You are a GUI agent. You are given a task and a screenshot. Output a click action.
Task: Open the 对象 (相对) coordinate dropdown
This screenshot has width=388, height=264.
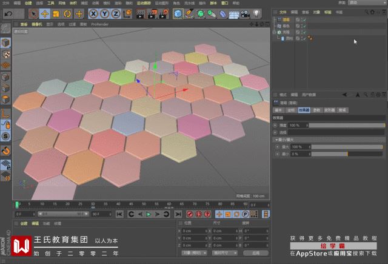[x=193, y=252]
